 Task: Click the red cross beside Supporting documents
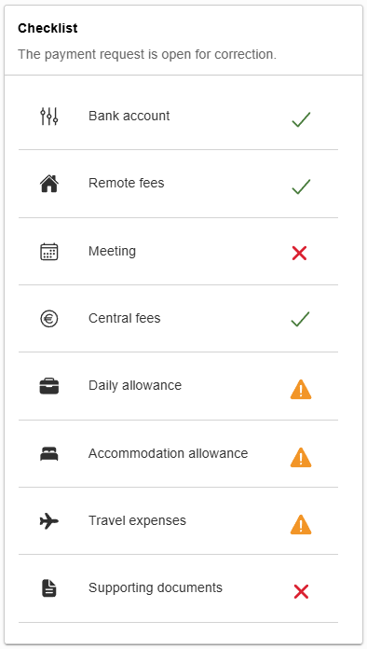click(x=301, y=591)
